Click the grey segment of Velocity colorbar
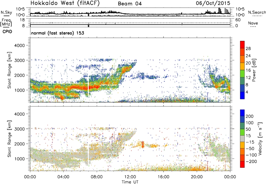 242,138
